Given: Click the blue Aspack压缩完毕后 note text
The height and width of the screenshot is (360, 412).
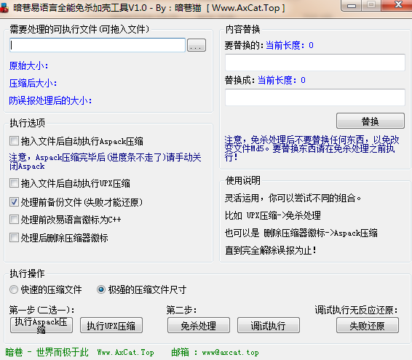Looking at the screenshot, I should [105, 161].
